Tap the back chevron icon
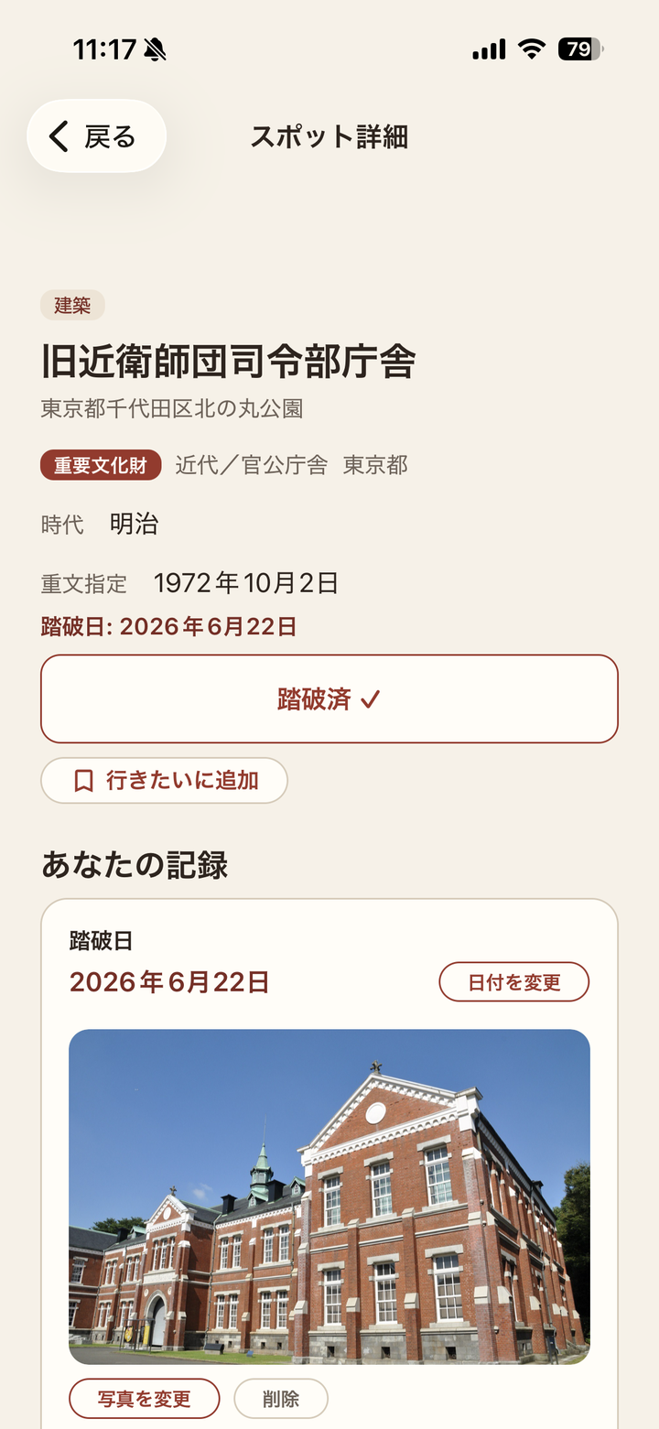This screenshot has width=659, height=1429. coord(59,136)
